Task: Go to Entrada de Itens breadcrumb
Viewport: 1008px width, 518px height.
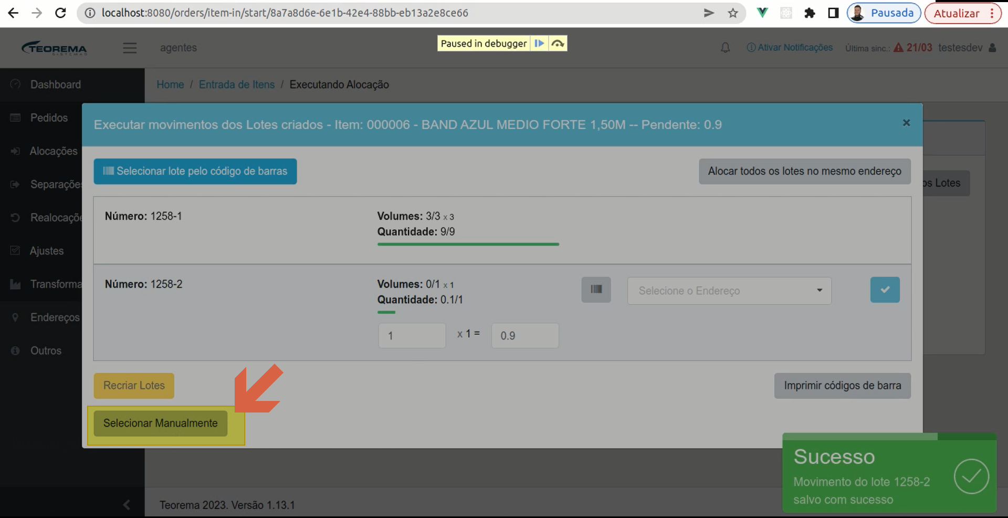Action: pos(237,84)
